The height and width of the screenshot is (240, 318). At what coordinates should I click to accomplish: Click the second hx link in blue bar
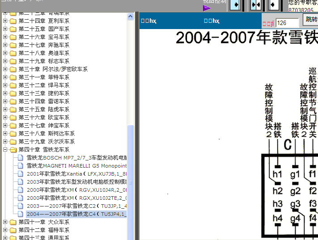pyautogui.click(x=212, y=21)
